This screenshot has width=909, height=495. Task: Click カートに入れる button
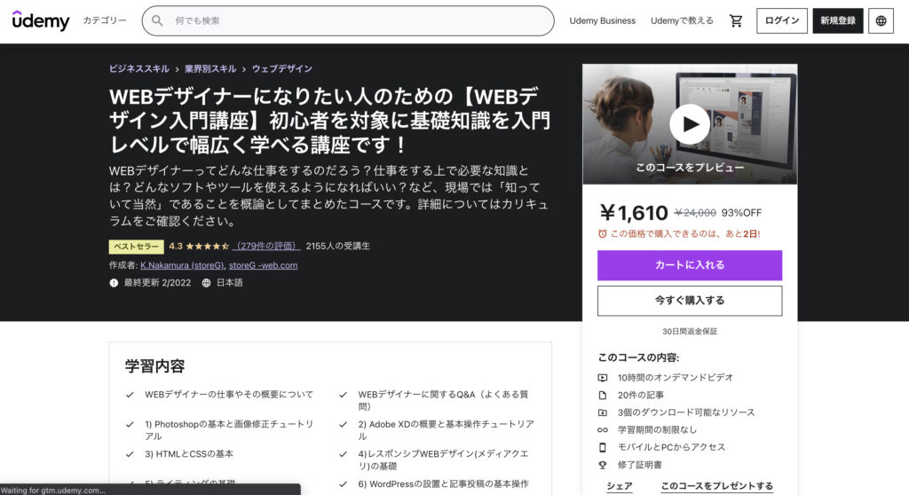tap(689, 265)
